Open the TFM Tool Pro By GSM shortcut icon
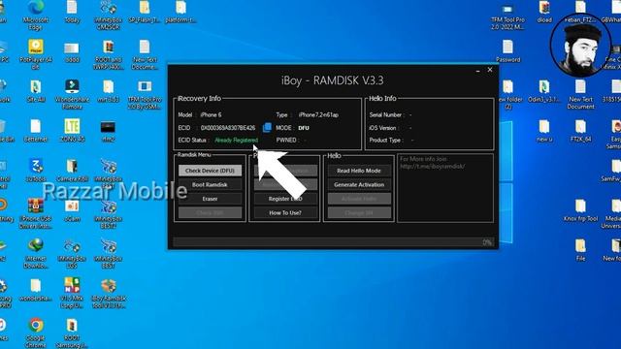621x349 pixels. click(145, 94)
